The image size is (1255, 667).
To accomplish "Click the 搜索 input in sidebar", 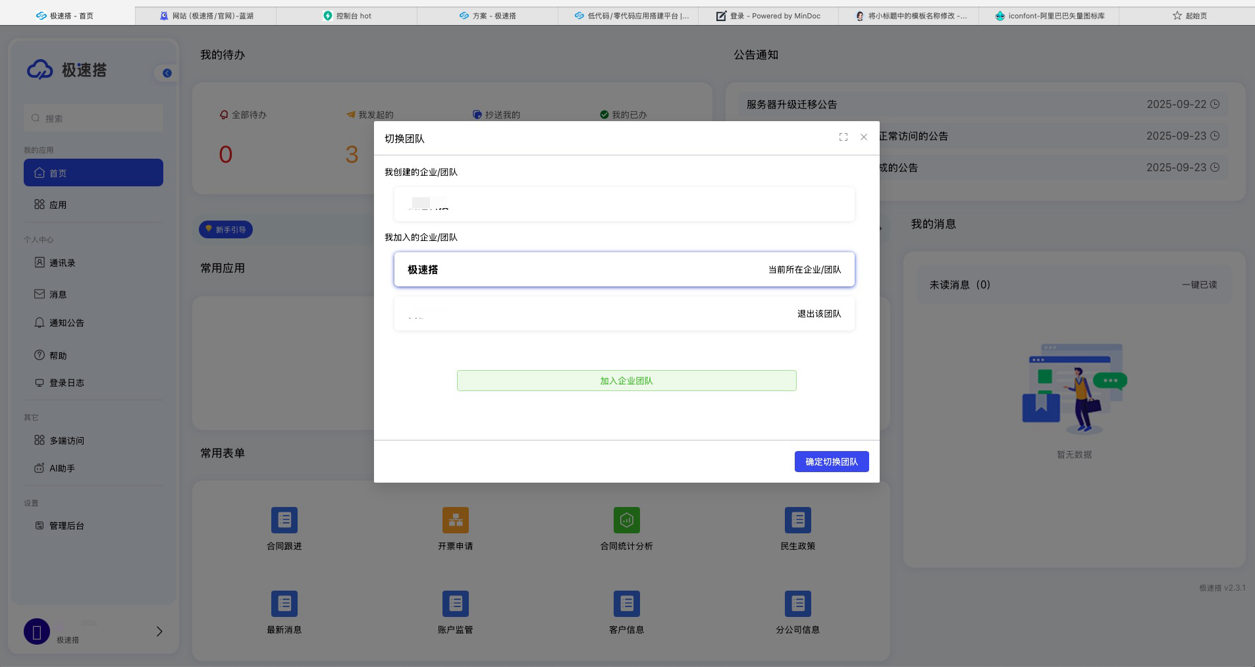I will tap(93, 119).
